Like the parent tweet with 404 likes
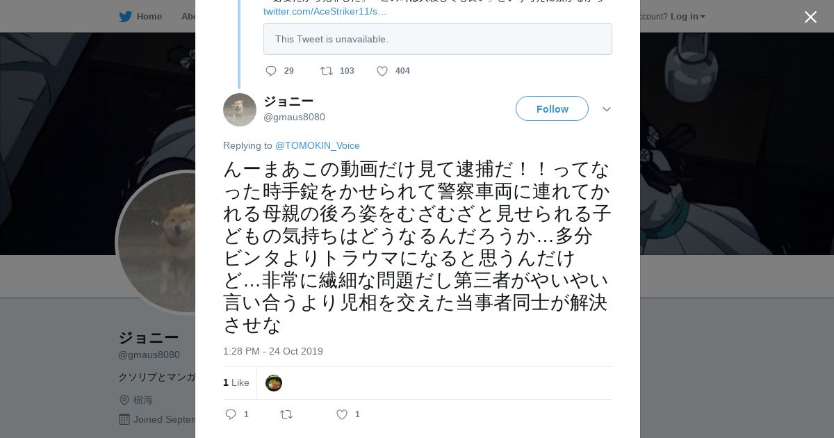Image resolution: width=834 pixels, height=438 pixels. tap(382, 71)
